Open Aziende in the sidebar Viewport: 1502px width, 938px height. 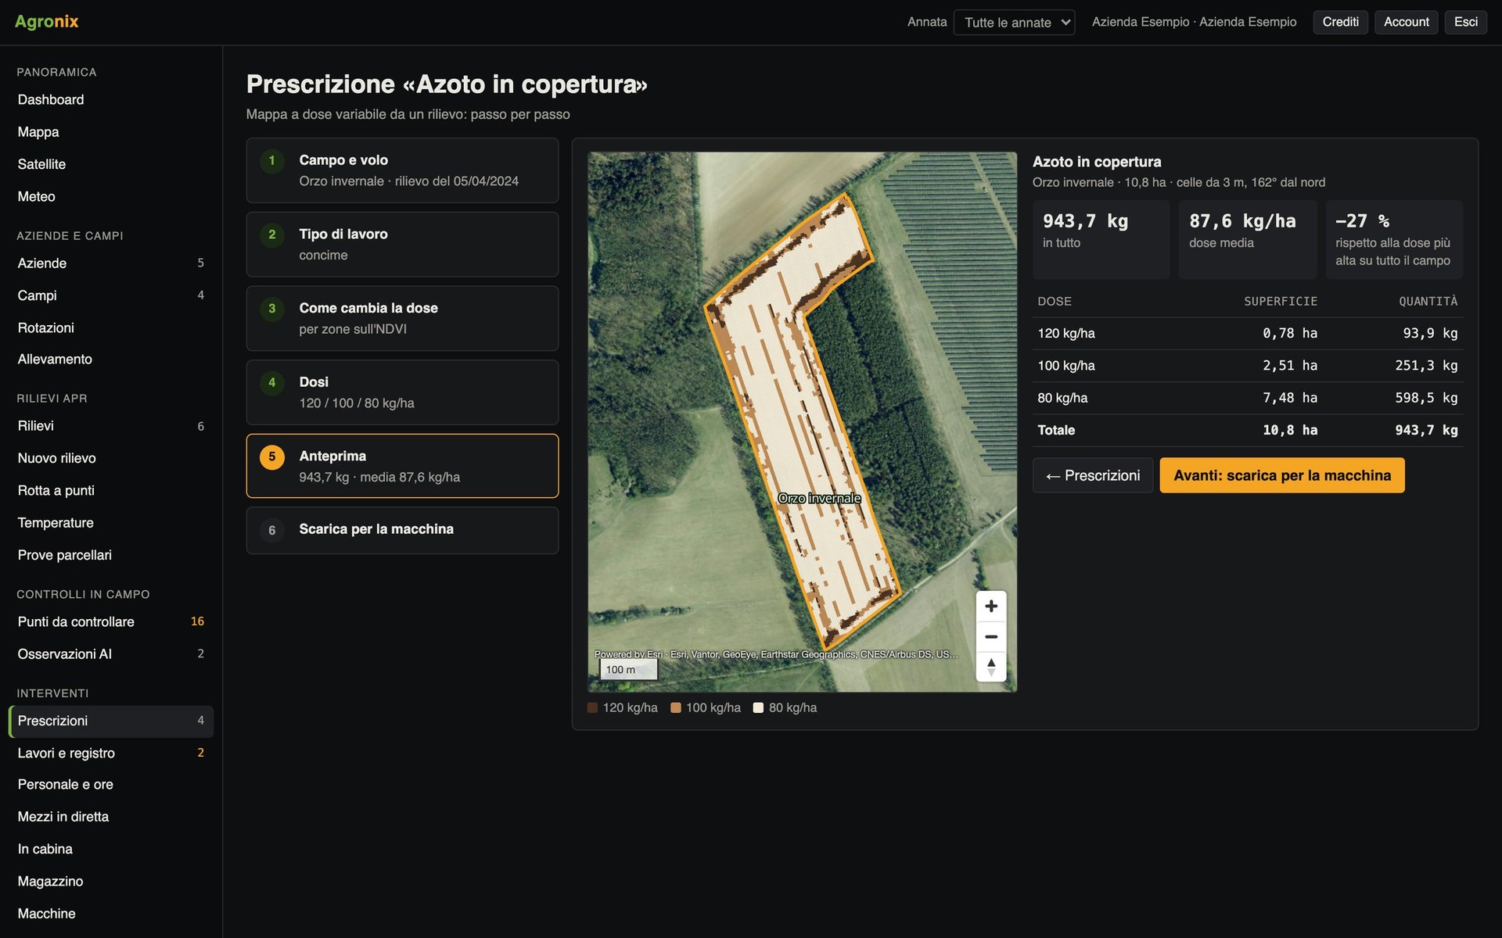coord(111,263)
